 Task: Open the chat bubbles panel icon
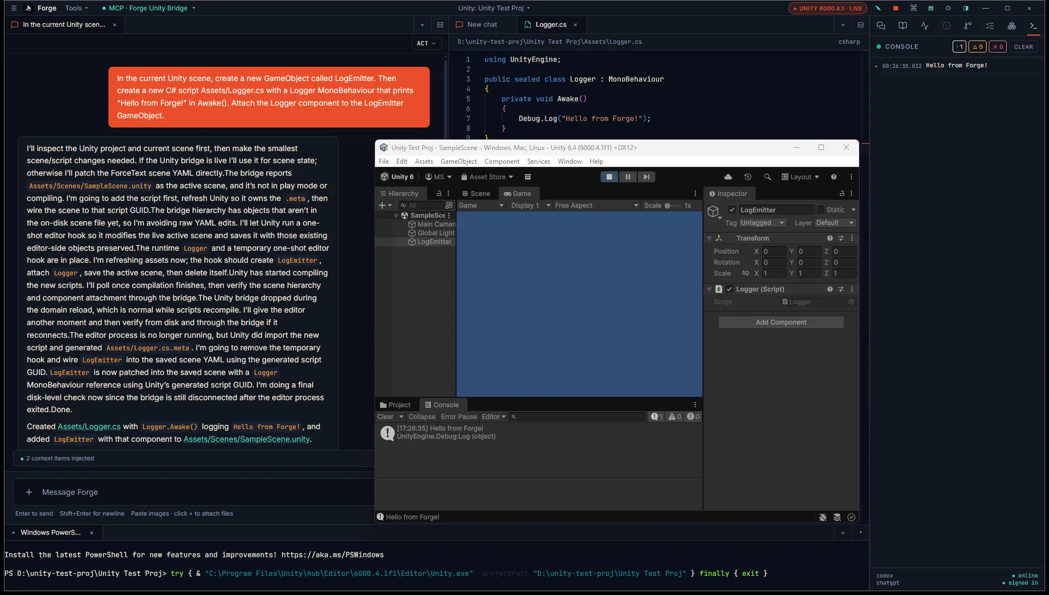881,26
